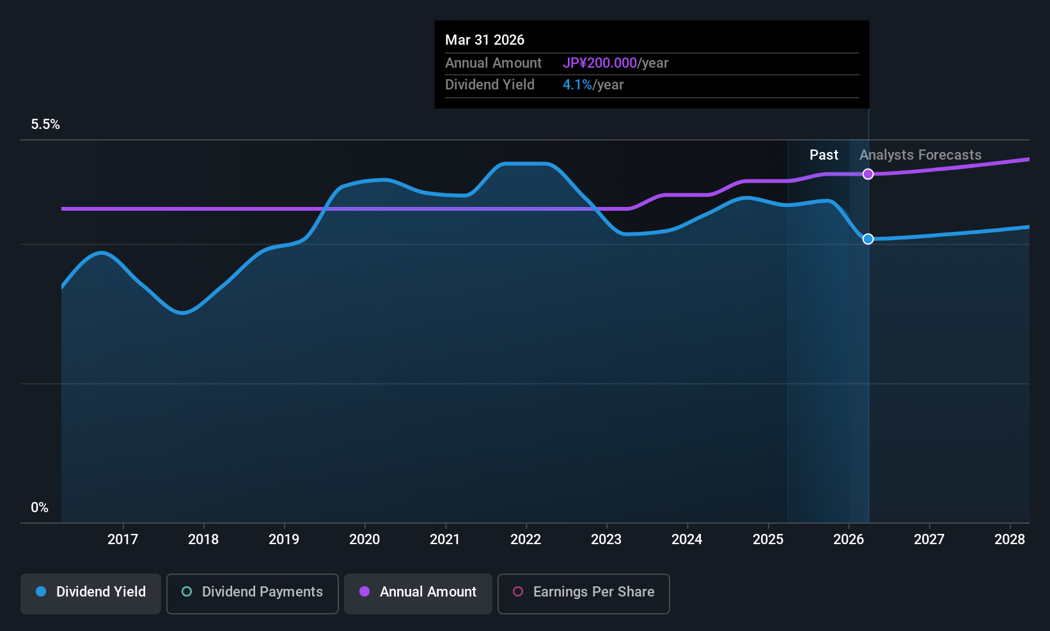Click the 2022 x-axis label
Viewport: 1050px width, 631px height.
click(x=526, y=540)
